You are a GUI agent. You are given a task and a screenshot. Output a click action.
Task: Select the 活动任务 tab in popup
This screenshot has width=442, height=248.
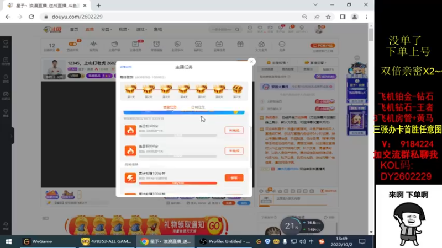(x=170, y=107)
